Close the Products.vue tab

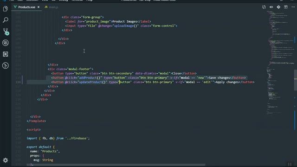[39, 7]
